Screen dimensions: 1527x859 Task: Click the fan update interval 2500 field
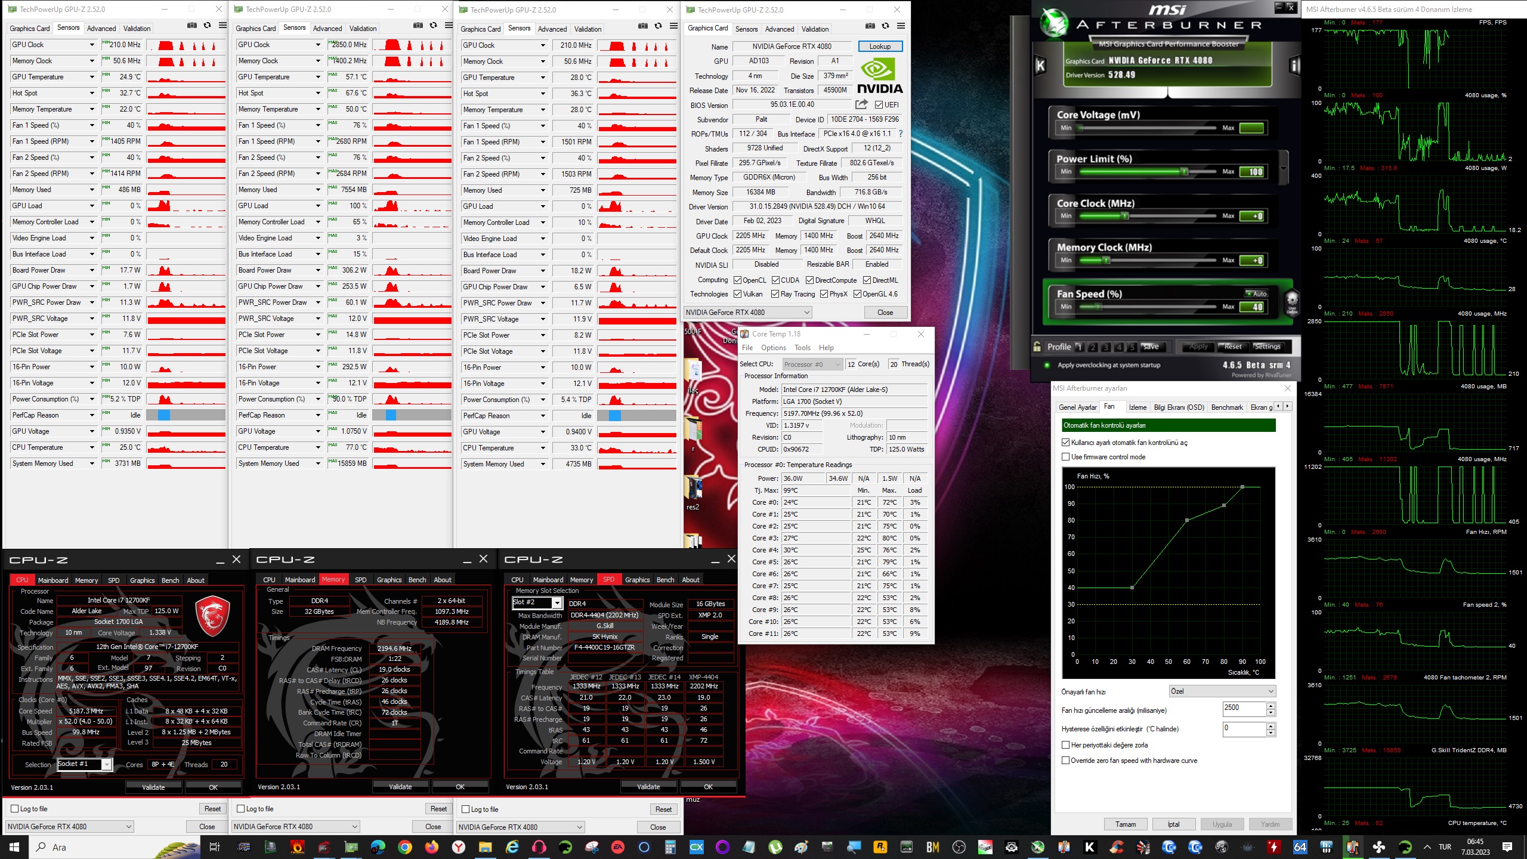(1244, 709)
